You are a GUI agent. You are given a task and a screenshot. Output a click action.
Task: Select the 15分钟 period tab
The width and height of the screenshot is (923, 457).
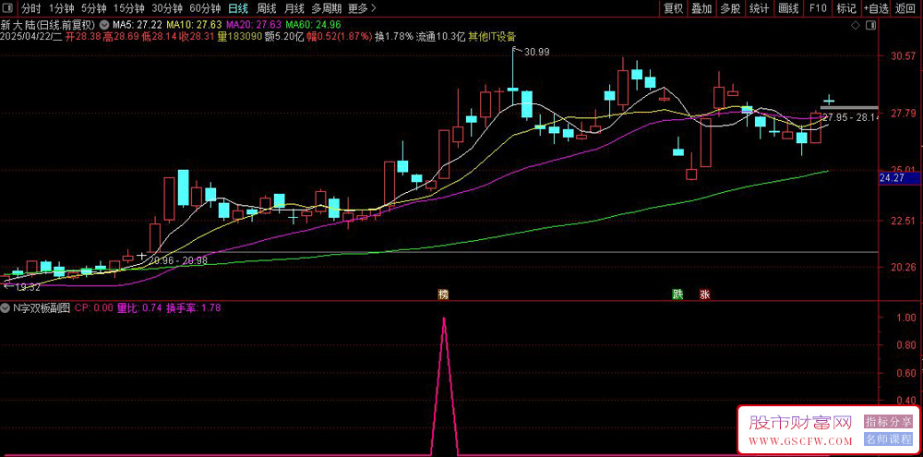pos(128,8)
